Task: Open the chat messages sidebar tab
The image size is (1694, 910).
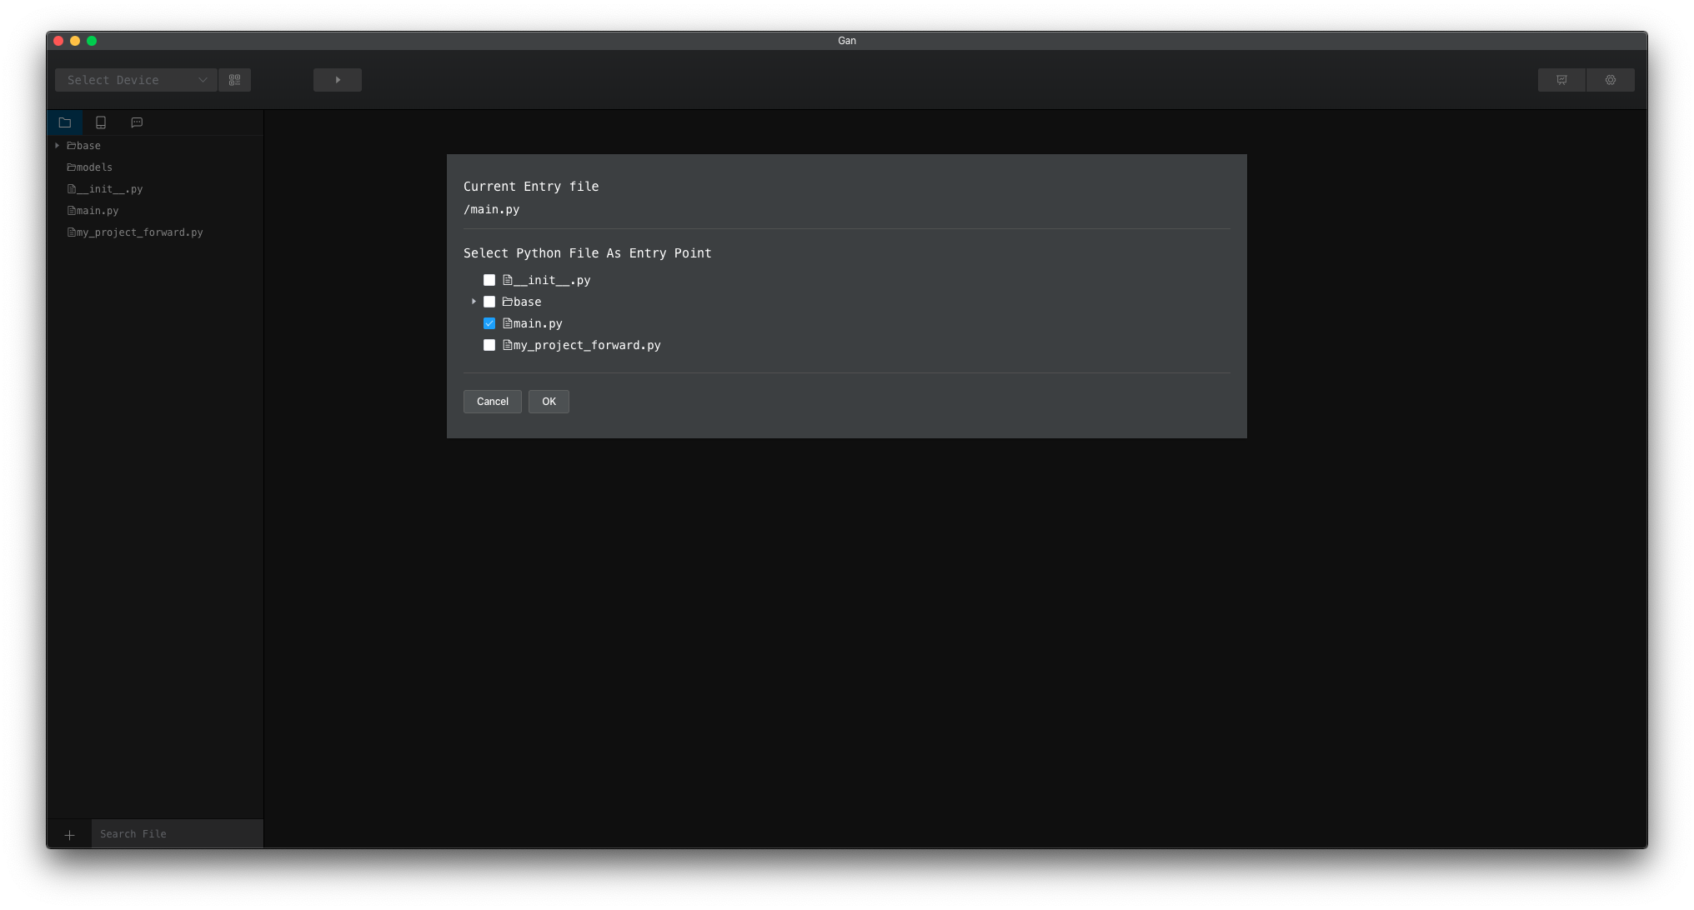Action: [137, 122]
